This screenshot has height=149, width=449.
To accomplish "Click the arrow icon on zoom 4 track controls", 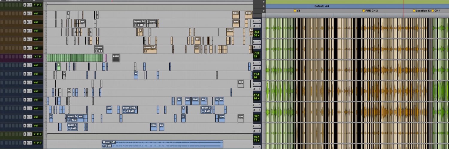I will pos(31,126).
